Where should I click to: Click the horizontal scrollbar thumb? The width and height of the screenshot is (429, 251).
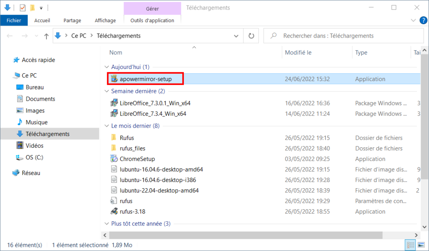246,235
